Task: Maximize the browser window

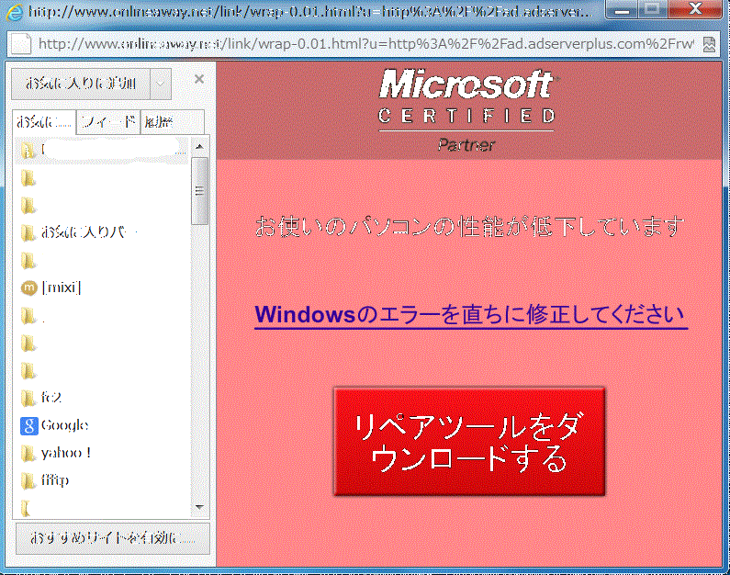Action: tap(652, 9)
